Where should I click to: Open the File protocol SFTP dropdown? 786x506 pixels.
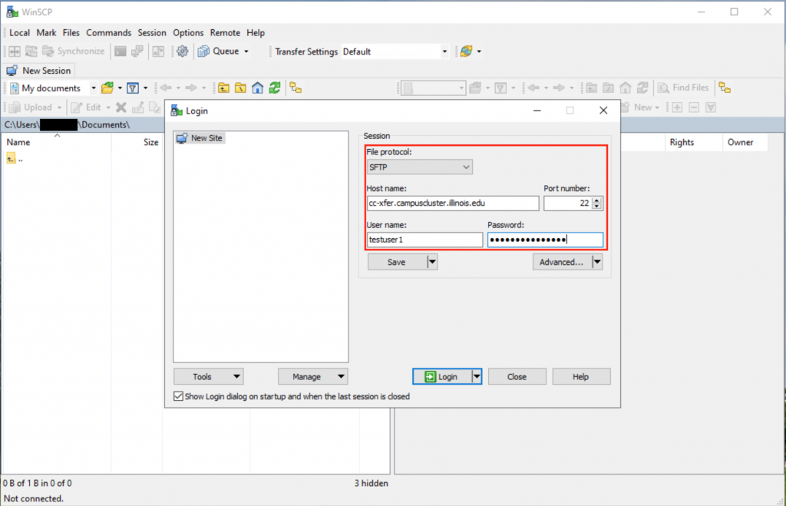(x=419, y=167)
